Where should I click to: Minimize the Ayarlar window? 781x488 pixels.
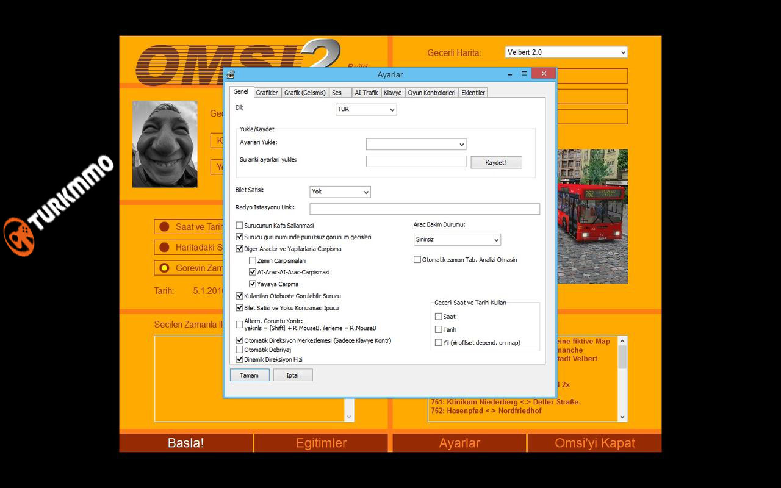(510, 74)
